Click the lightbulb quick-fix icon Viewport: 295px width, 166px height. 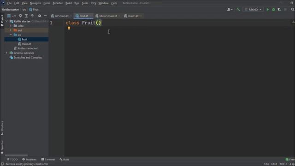69,28
